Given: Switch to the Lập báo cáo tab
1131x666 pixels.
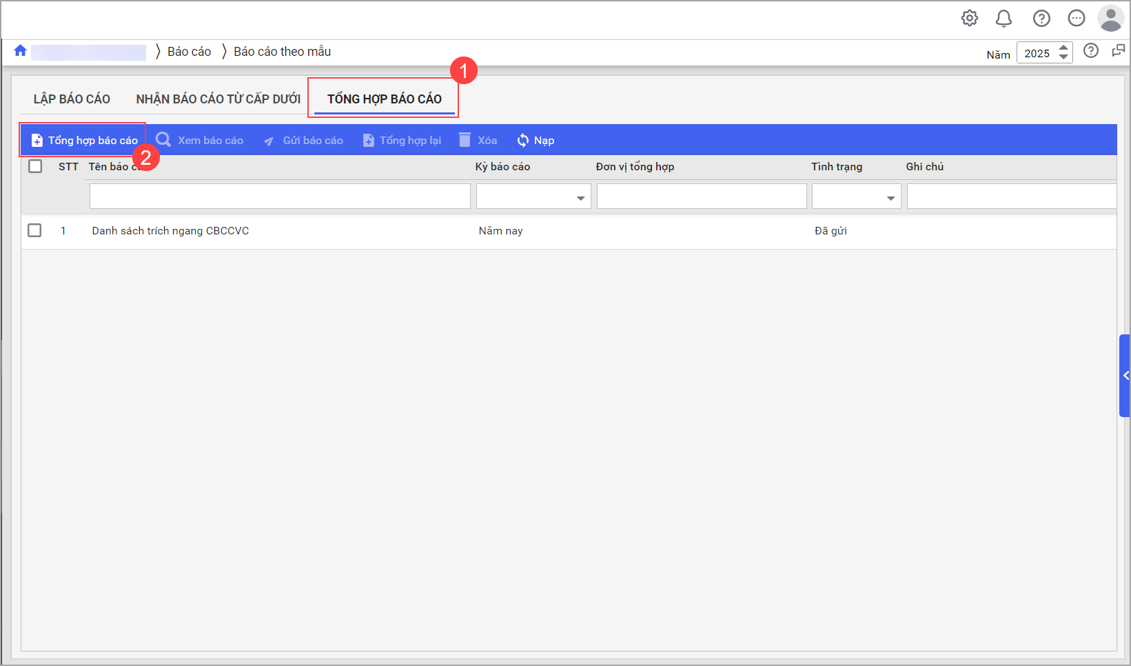Looking at the screenshot, I should pos(72,99).
